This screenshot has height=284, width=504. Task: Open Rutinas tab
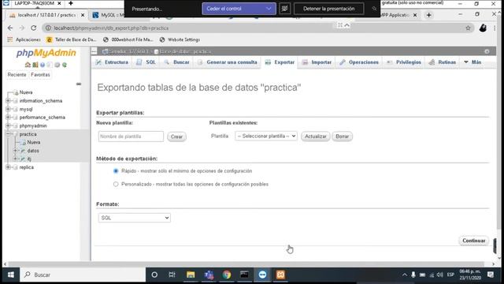443,62
